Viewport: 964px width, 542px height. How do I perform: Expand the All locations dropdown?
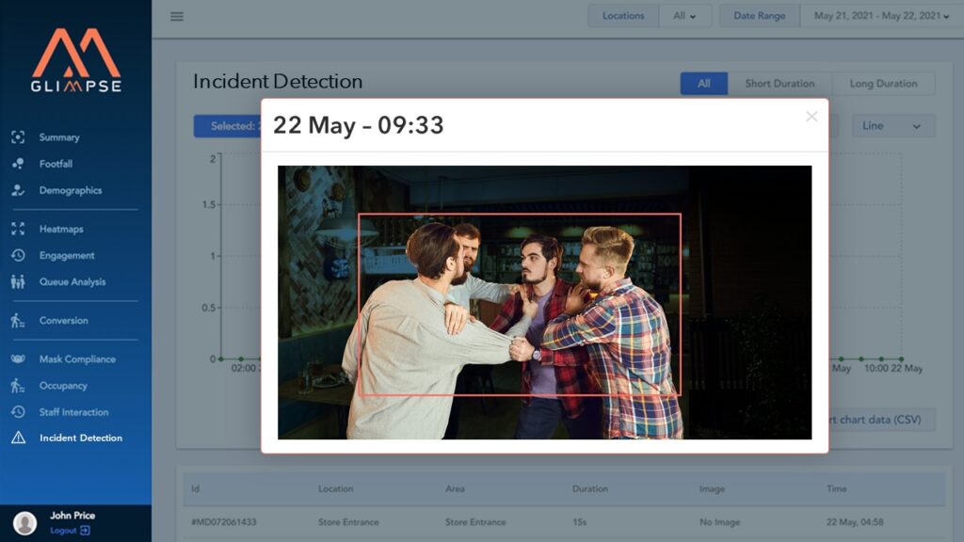click(x=684, y=16)
